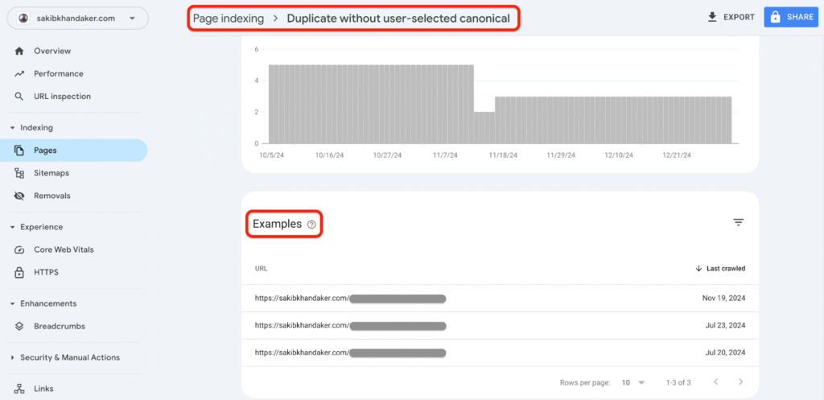
Task: Click the Sitemaps icon in sidebar
Action: click(x=19, y=173)
